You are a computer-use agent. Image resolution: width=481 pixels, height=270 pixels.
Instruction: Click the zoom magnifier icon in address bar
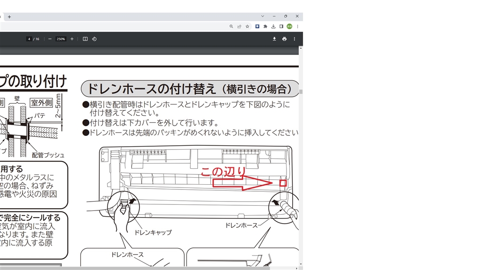[x=231, y=26]
